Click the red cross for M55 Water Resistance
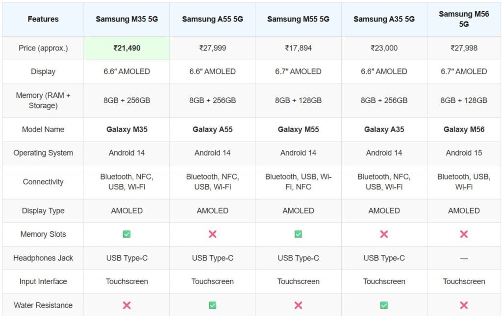 pyautogui.click(x=299, y=305)
